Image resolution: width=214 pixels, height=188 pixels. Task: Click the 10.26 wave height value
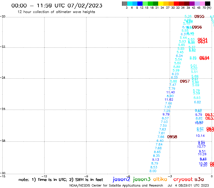point(202,154)
